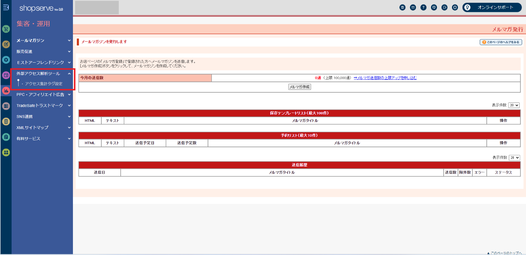Expand the 有料サービス menu
526x255 pixels.
pyautogui.click(x=43, y=139)
